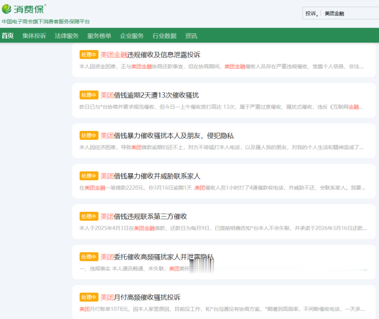Open the 服务榜单 menu item
Image resolution: width=379 pixels, height=319 pixels.
pyautogui.click(x=99, y=36)
